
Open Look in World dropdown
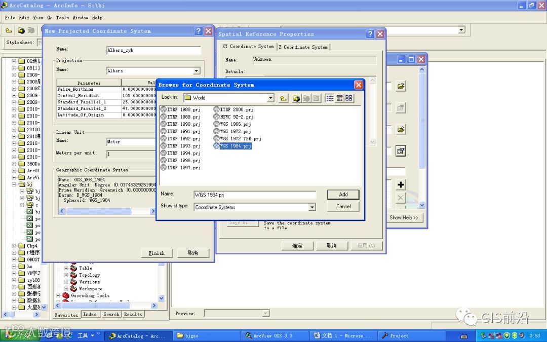tap(270, 98)
